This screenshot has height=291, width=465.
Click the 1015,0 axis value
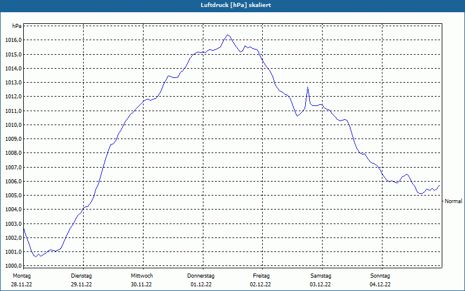[x=13, y=54]
